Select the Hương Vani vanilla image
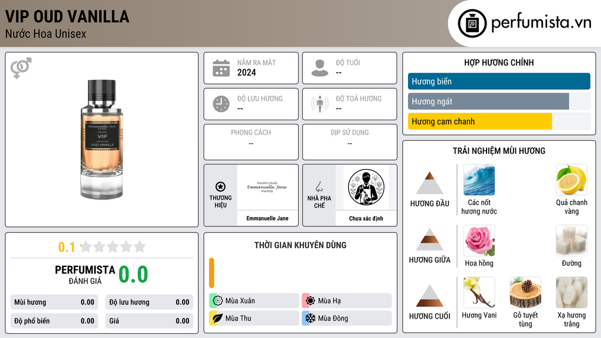Viewport: 601px width, 338px height. click(x=479, y=292)
